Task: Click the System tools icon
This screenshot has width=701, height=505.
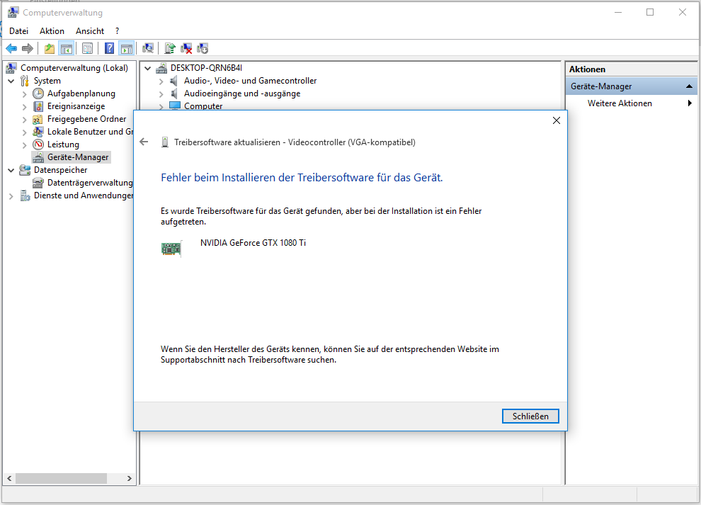Action: [25, 81]
